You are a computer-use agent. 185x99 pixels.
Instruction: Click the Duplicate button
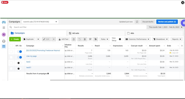point(29,39)
